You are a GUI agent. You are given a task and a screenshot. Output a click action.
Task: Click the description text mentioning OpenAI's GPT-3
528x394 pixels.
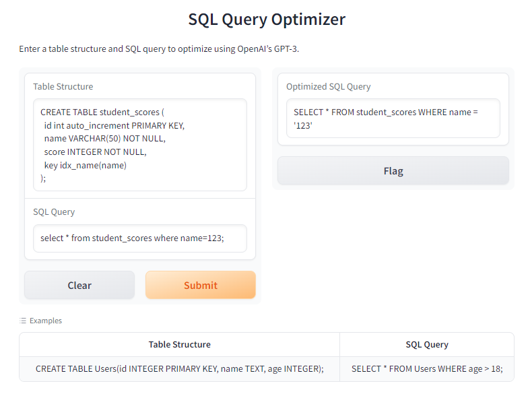159,49
